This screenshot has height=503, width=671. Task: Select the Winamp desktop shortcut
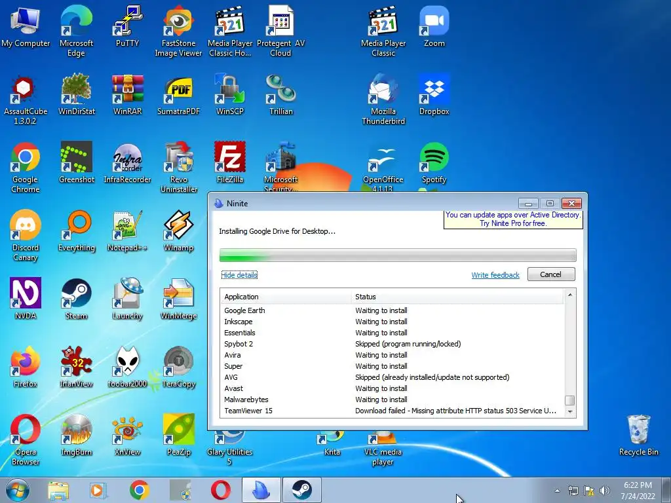pyautogui.click(x=178, y=231)
